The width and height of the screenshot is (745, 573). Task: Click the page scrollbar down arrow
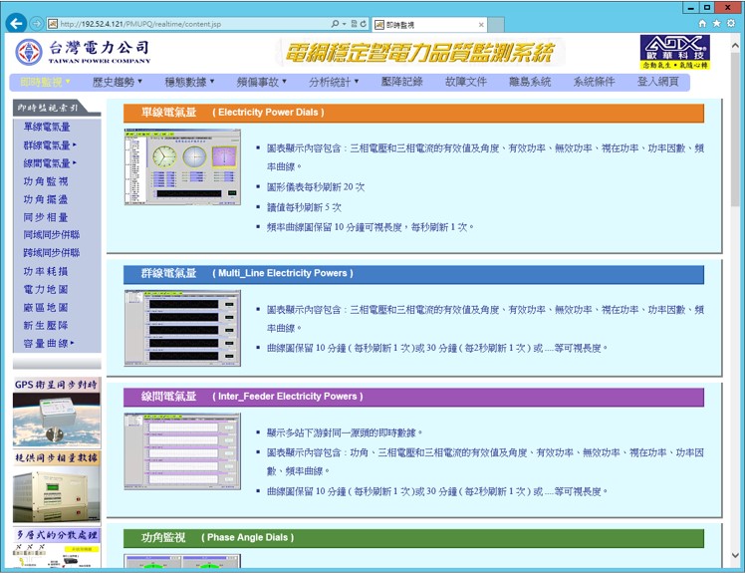pos(735,555)
